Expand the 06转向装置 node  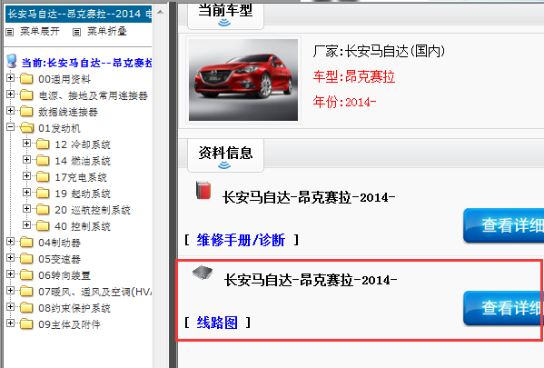pos(10,274)
